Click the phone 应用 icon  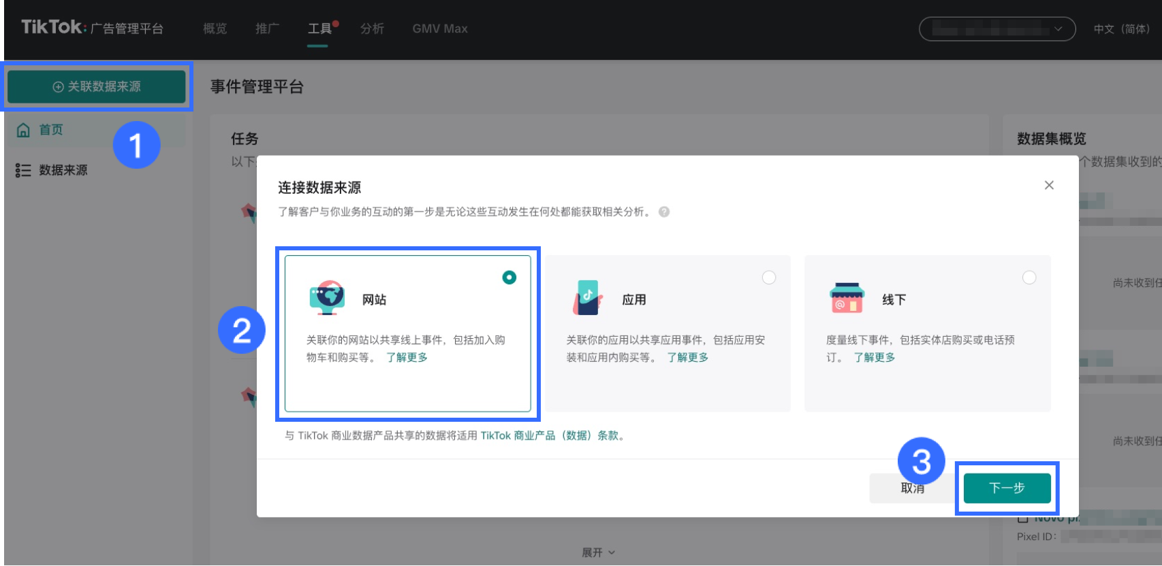587,298
